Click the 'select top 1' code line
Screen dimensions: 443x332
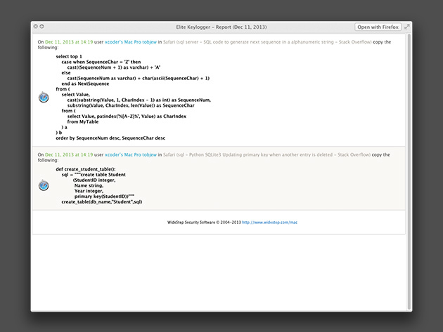[69, 56]
